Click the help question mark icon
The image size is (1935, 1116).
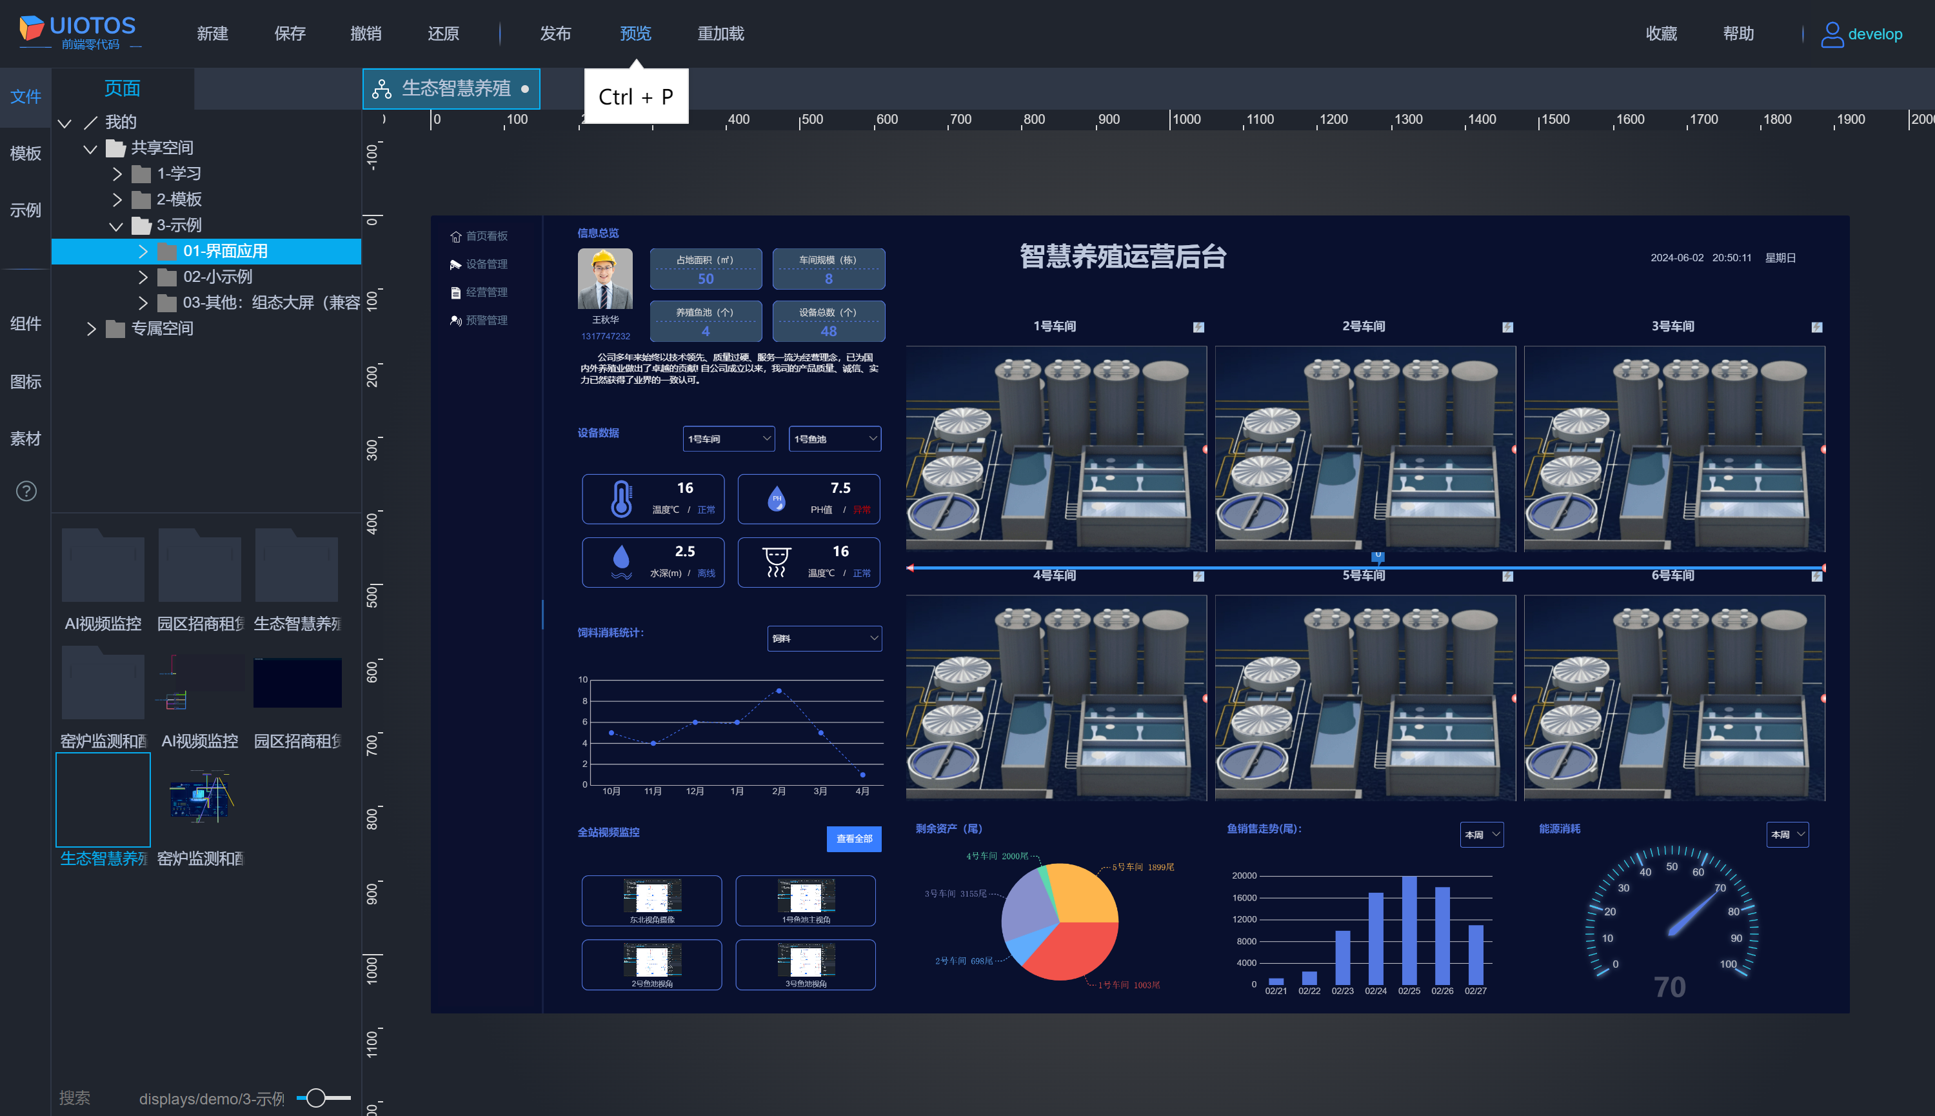click(x=26, y=490)
